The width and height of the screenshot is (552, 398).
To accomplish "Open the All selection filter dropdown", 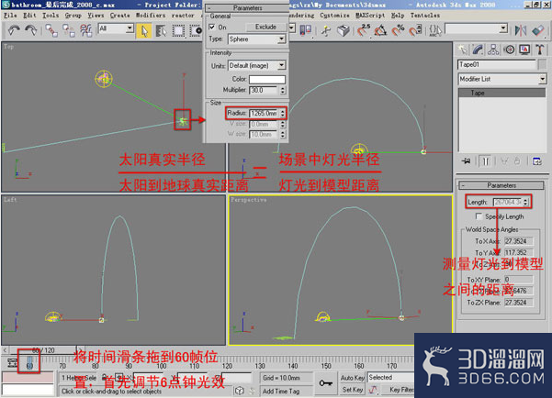I will 116,28.
